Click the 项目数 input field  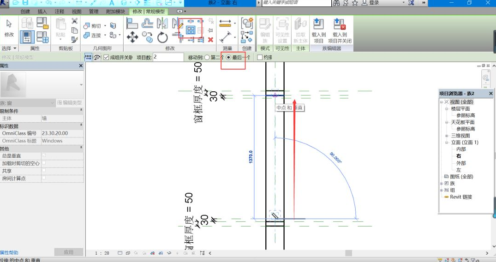(168, 57)
